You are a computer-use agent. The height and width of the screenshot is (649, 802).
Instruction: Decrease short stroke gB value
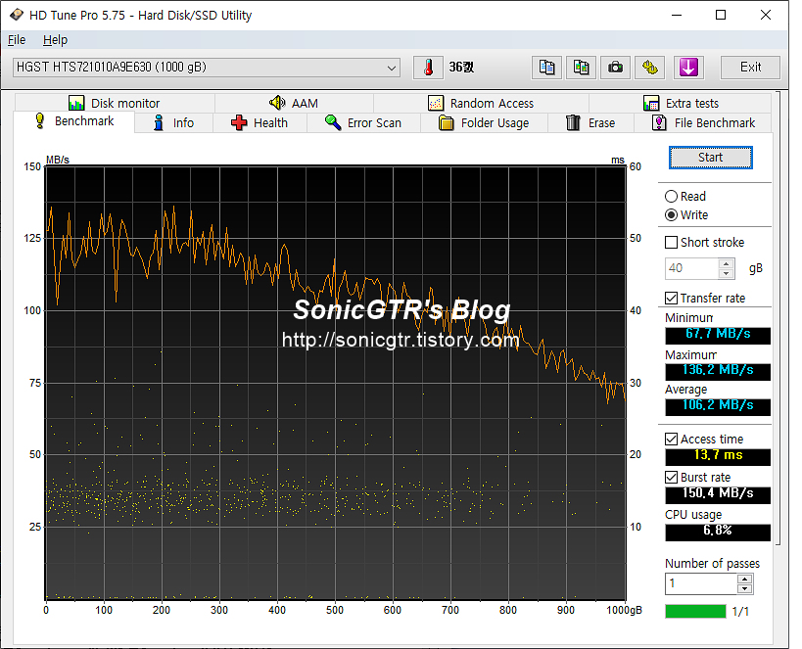(x=727, y=274)
